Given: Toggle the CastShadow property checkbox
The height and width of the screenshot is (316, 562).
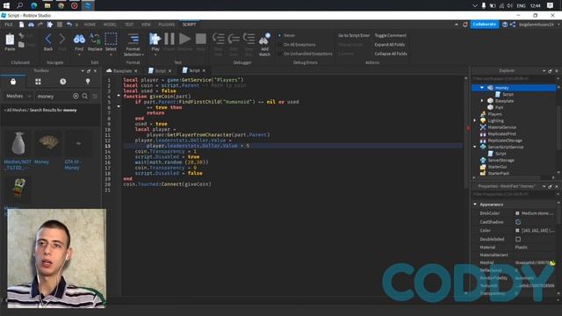Looking at the screenshot, I should click(x=518, y=222).
